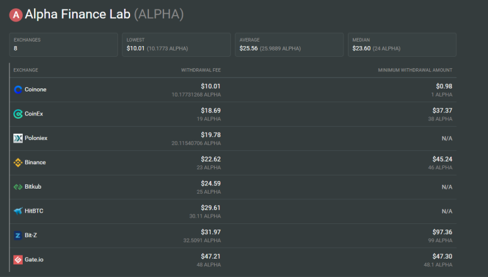Screen dimensions: 488x277
Task: Click the Bit-Z exchange logo icon
Action: (x=18, y=235)
